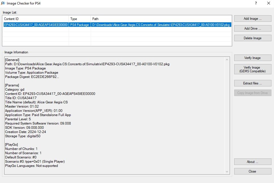Click the Image Checker app icon in title bar
Screen dimensions: 274x183
point(3,3)
